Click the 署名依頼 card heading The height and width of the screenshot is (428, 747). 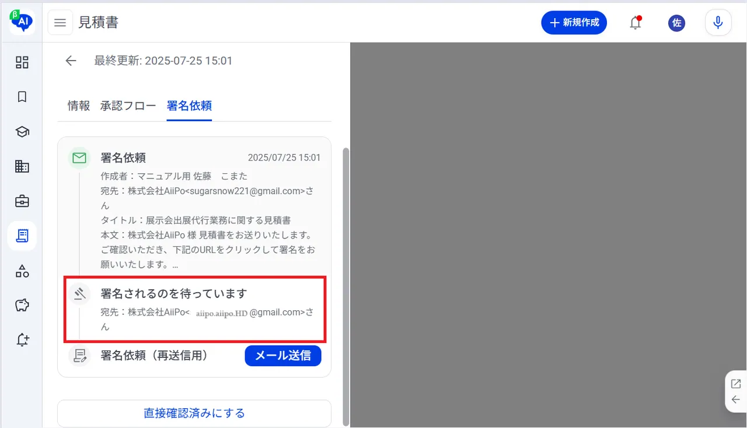[x=123, y=157]
